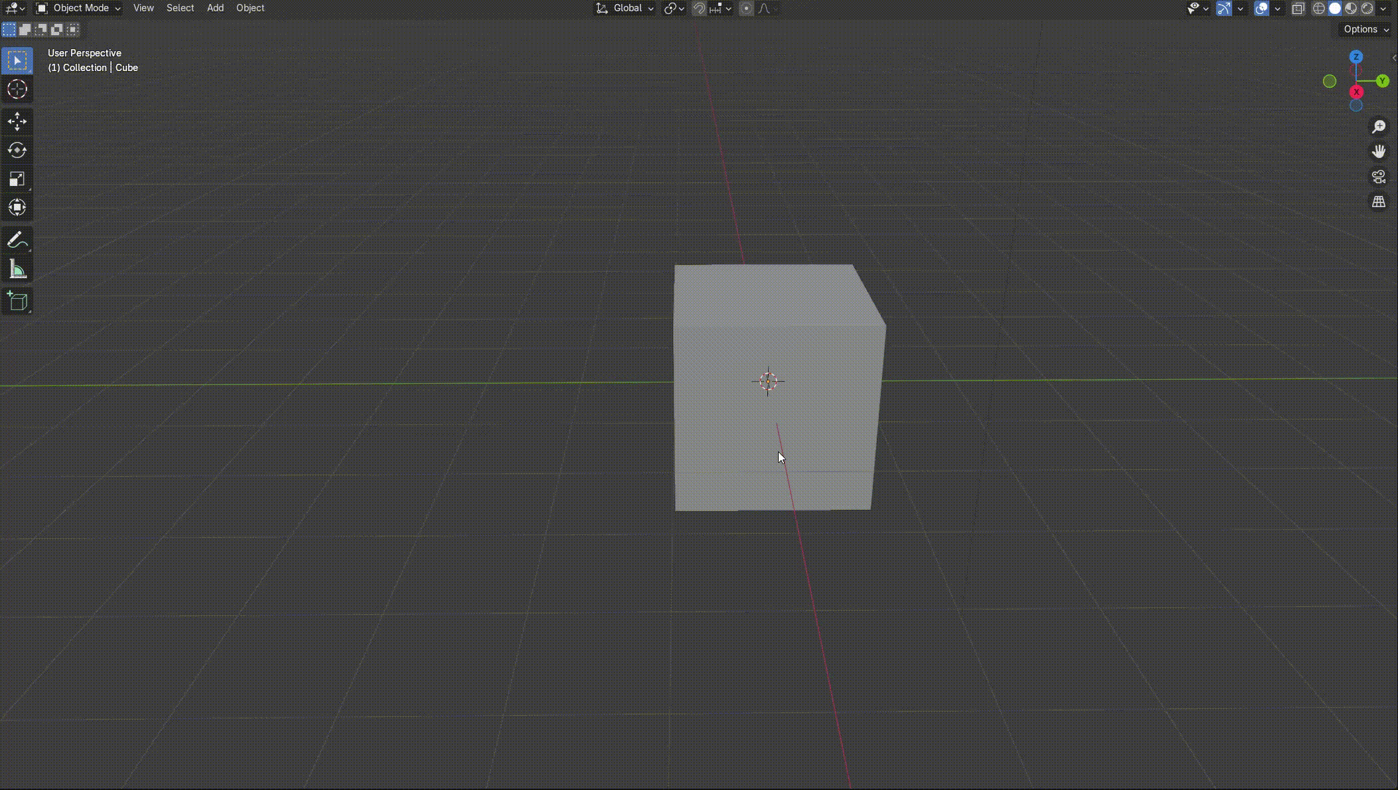This screenshot has width=1398, height=790.
Task: Expand the gizmos options arrow
Action: click(1240, 9)
